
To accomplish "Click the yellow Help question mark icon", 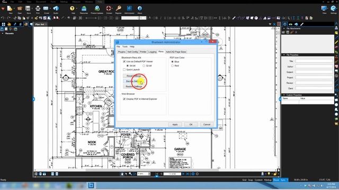I will pos(73,8).
